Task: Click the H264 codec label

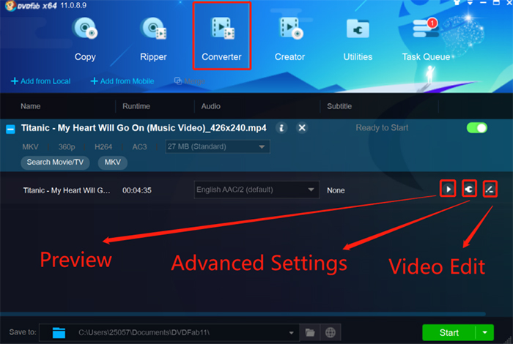Action: 103,147
